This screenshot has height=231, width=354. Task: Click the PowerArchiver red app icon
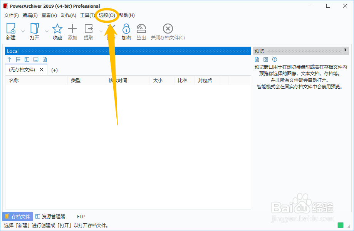coord(6,6)
